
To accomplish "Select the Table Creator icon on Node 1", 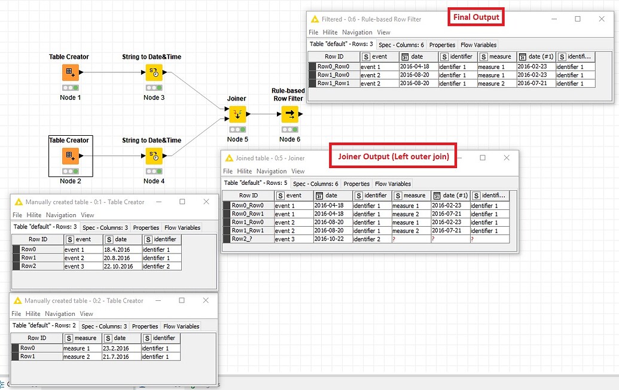I will pyautogui.click(x=69, y=72).
